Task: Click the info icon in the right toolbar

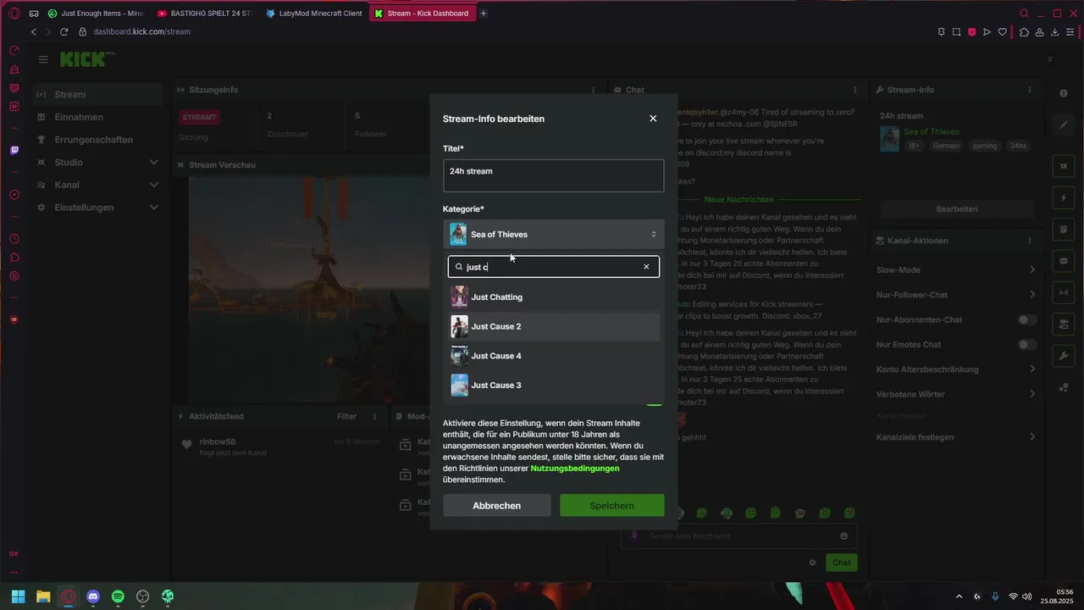Action: pos(1064,93)
